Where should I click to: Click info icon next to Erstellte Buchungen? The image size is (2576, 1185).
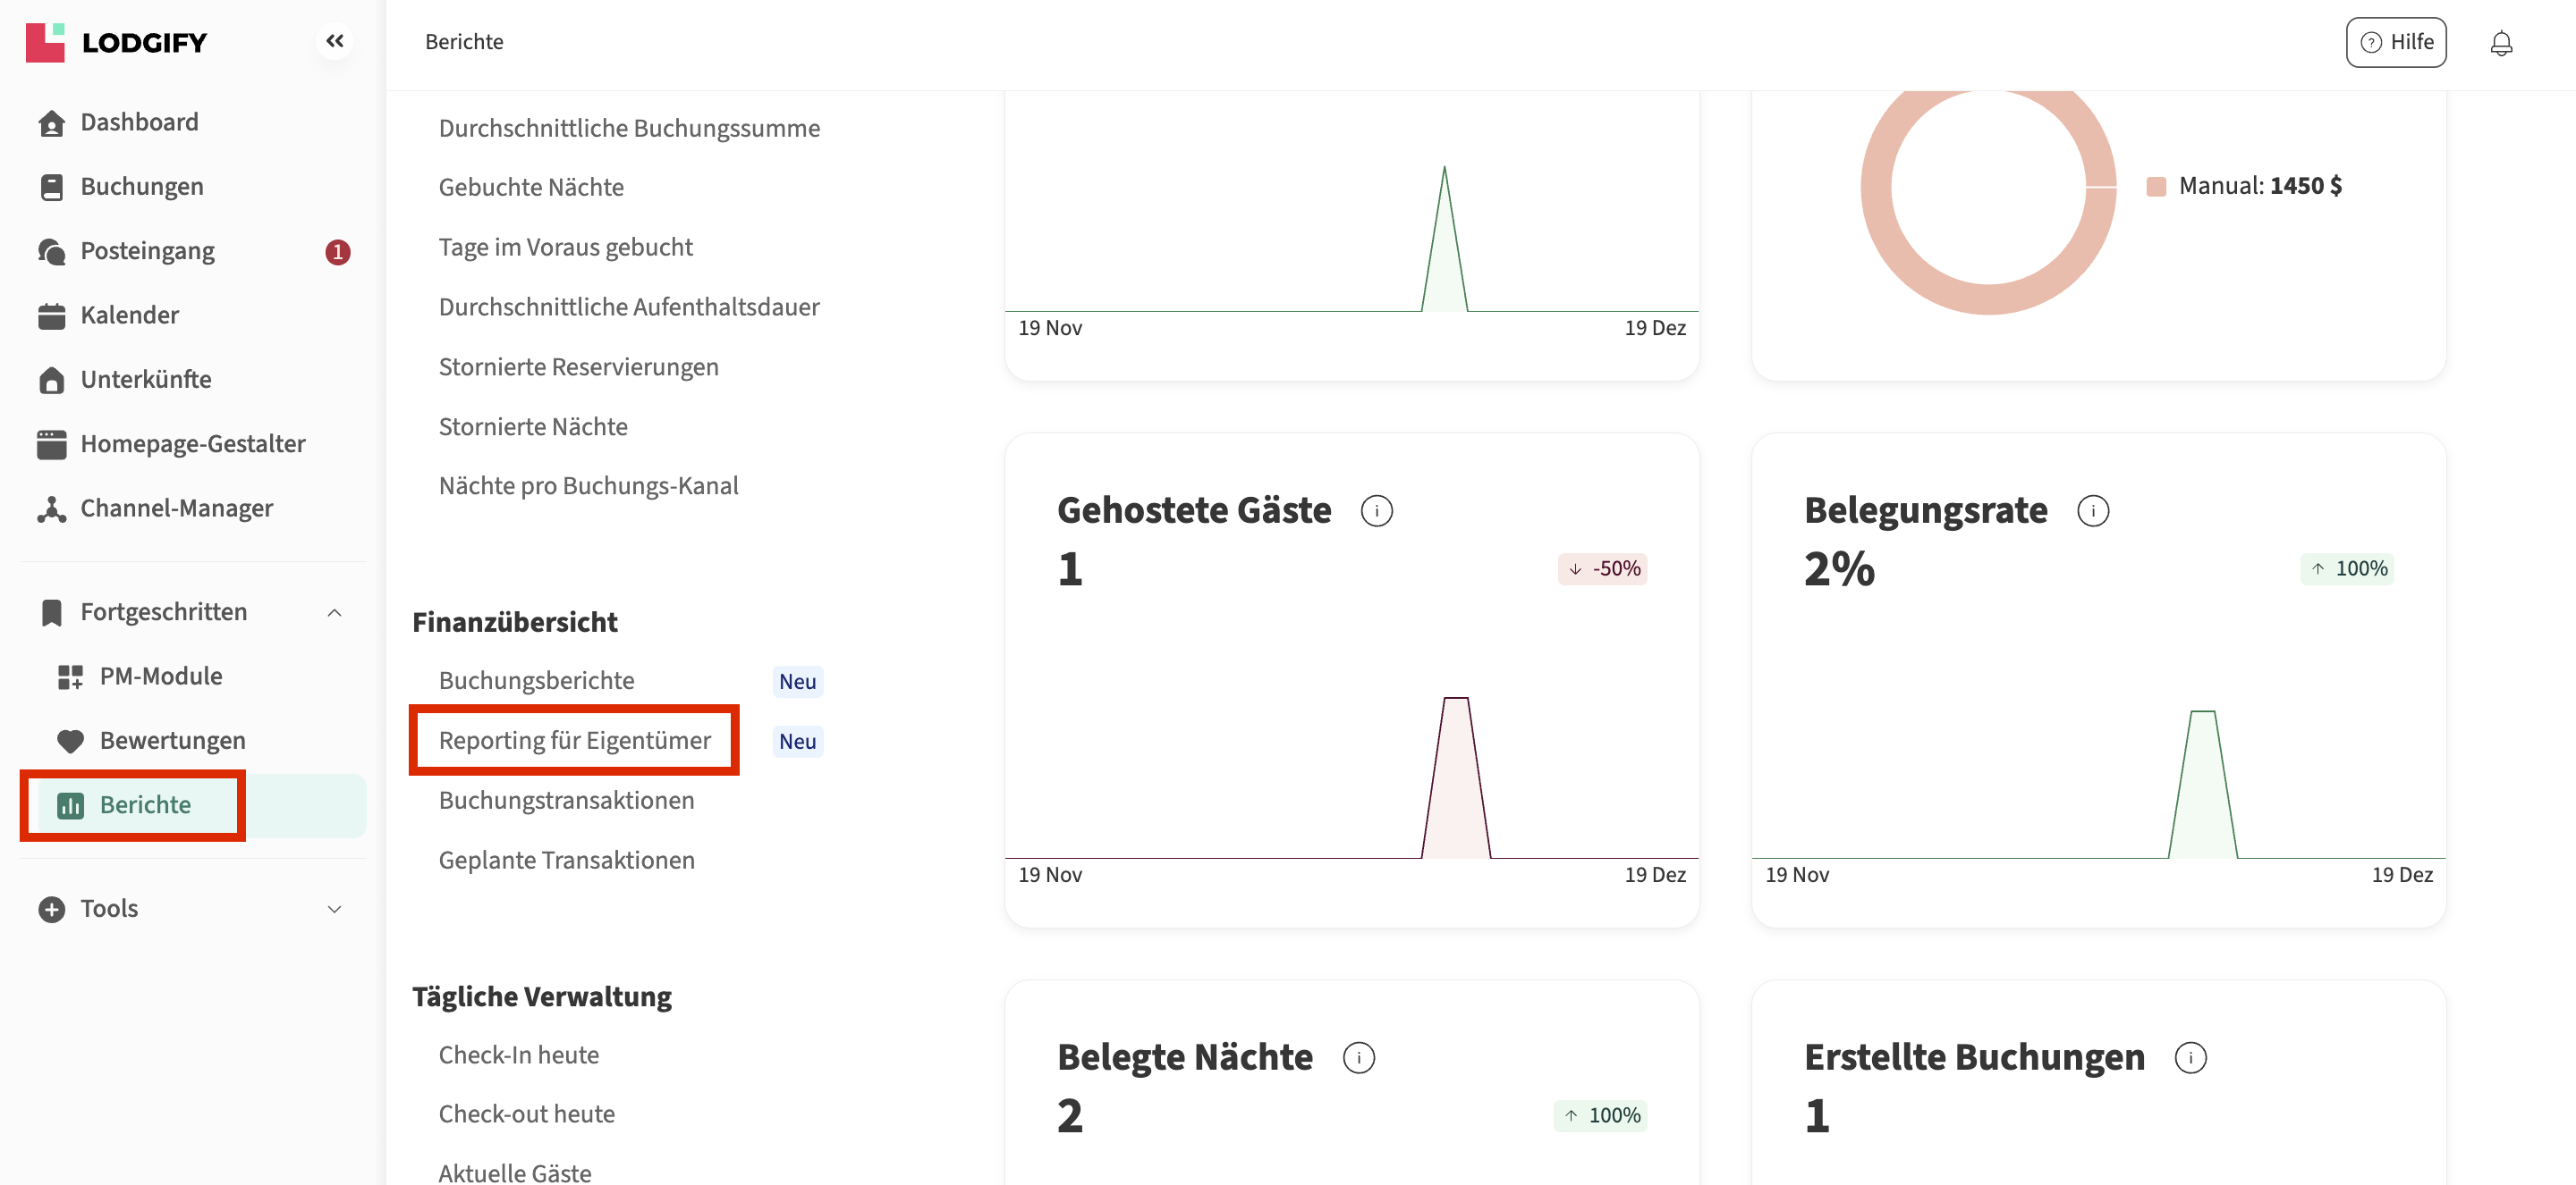(2190, 1057)
